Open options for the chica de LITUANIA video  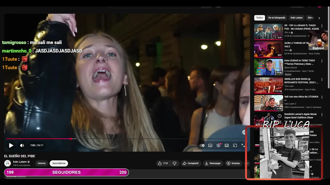point(322,97)
